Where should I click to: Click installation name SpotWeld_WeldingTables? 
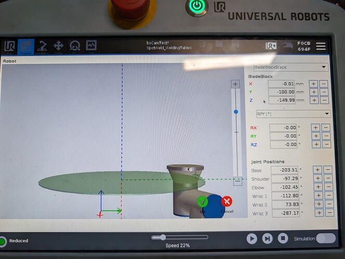point(169,48)
